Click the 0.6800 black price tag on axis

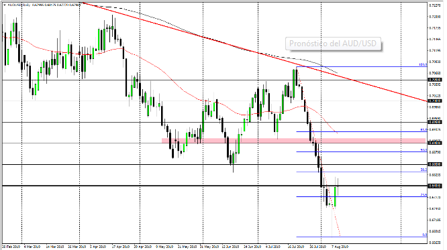(x=435, y=186)
